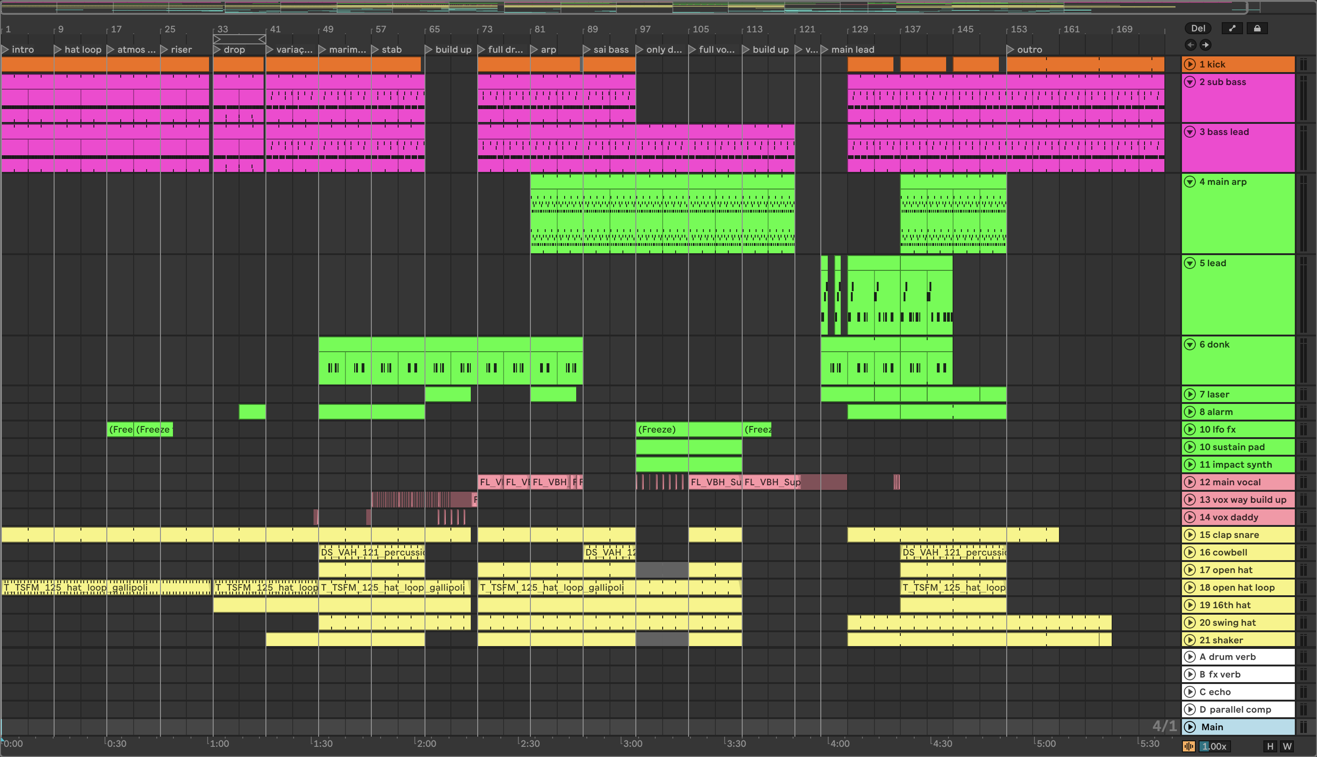Click fold arrow on B fx verb return

point(1189,674)
